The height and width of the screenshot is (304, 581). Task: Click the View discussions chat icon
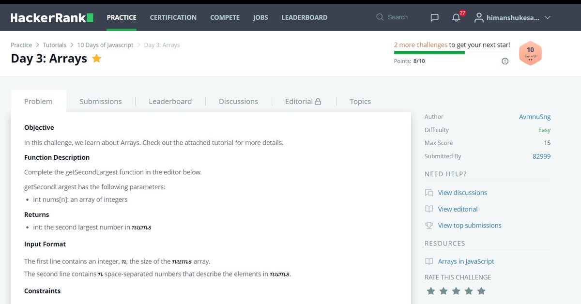(x=429, y=193)
